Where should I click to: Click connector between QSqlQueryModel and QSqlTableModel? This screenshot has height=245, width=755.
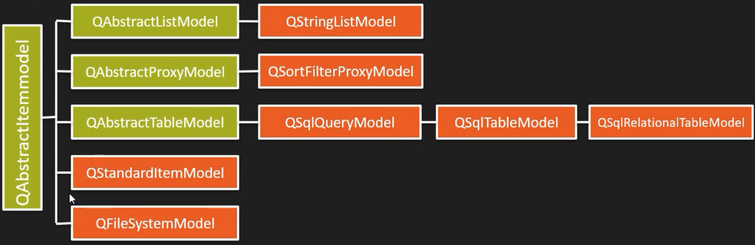428,122
